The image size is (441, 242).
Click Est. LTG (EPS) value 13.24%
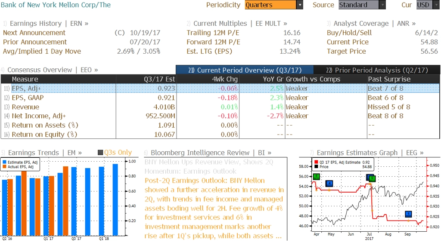[x=290, y=52]
